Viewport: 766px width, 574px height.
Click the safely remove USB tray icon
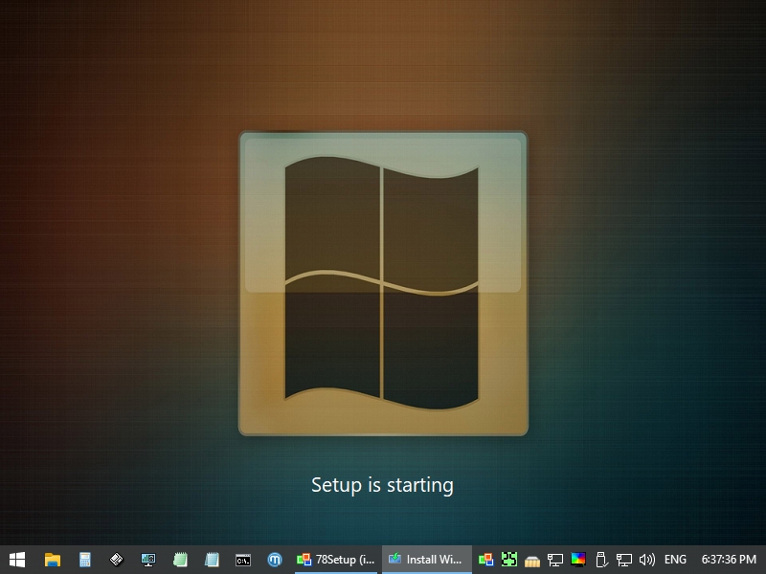point(601,560)
